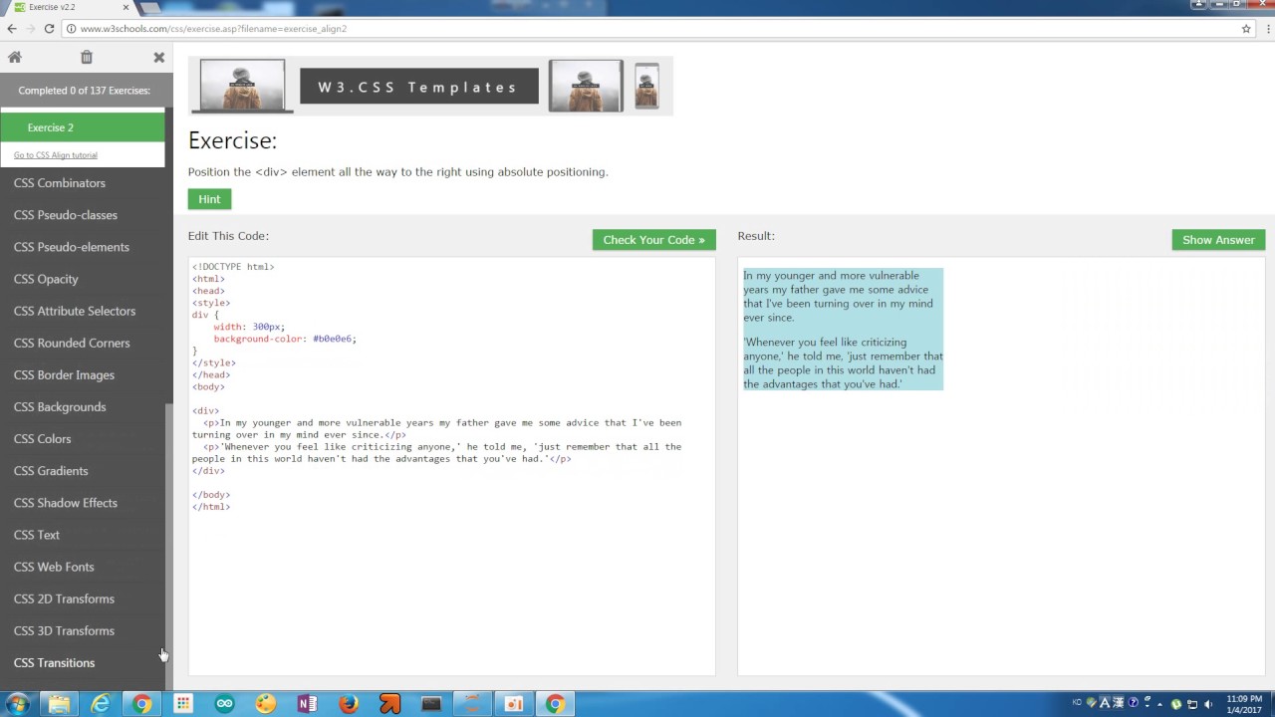
Task: Open CSS 3D Transforms section
Action: click(64, 630)
